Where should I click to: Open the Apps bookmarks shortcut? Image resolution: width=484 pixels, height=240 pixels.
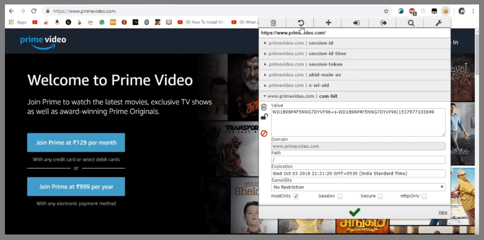[18, 22]
